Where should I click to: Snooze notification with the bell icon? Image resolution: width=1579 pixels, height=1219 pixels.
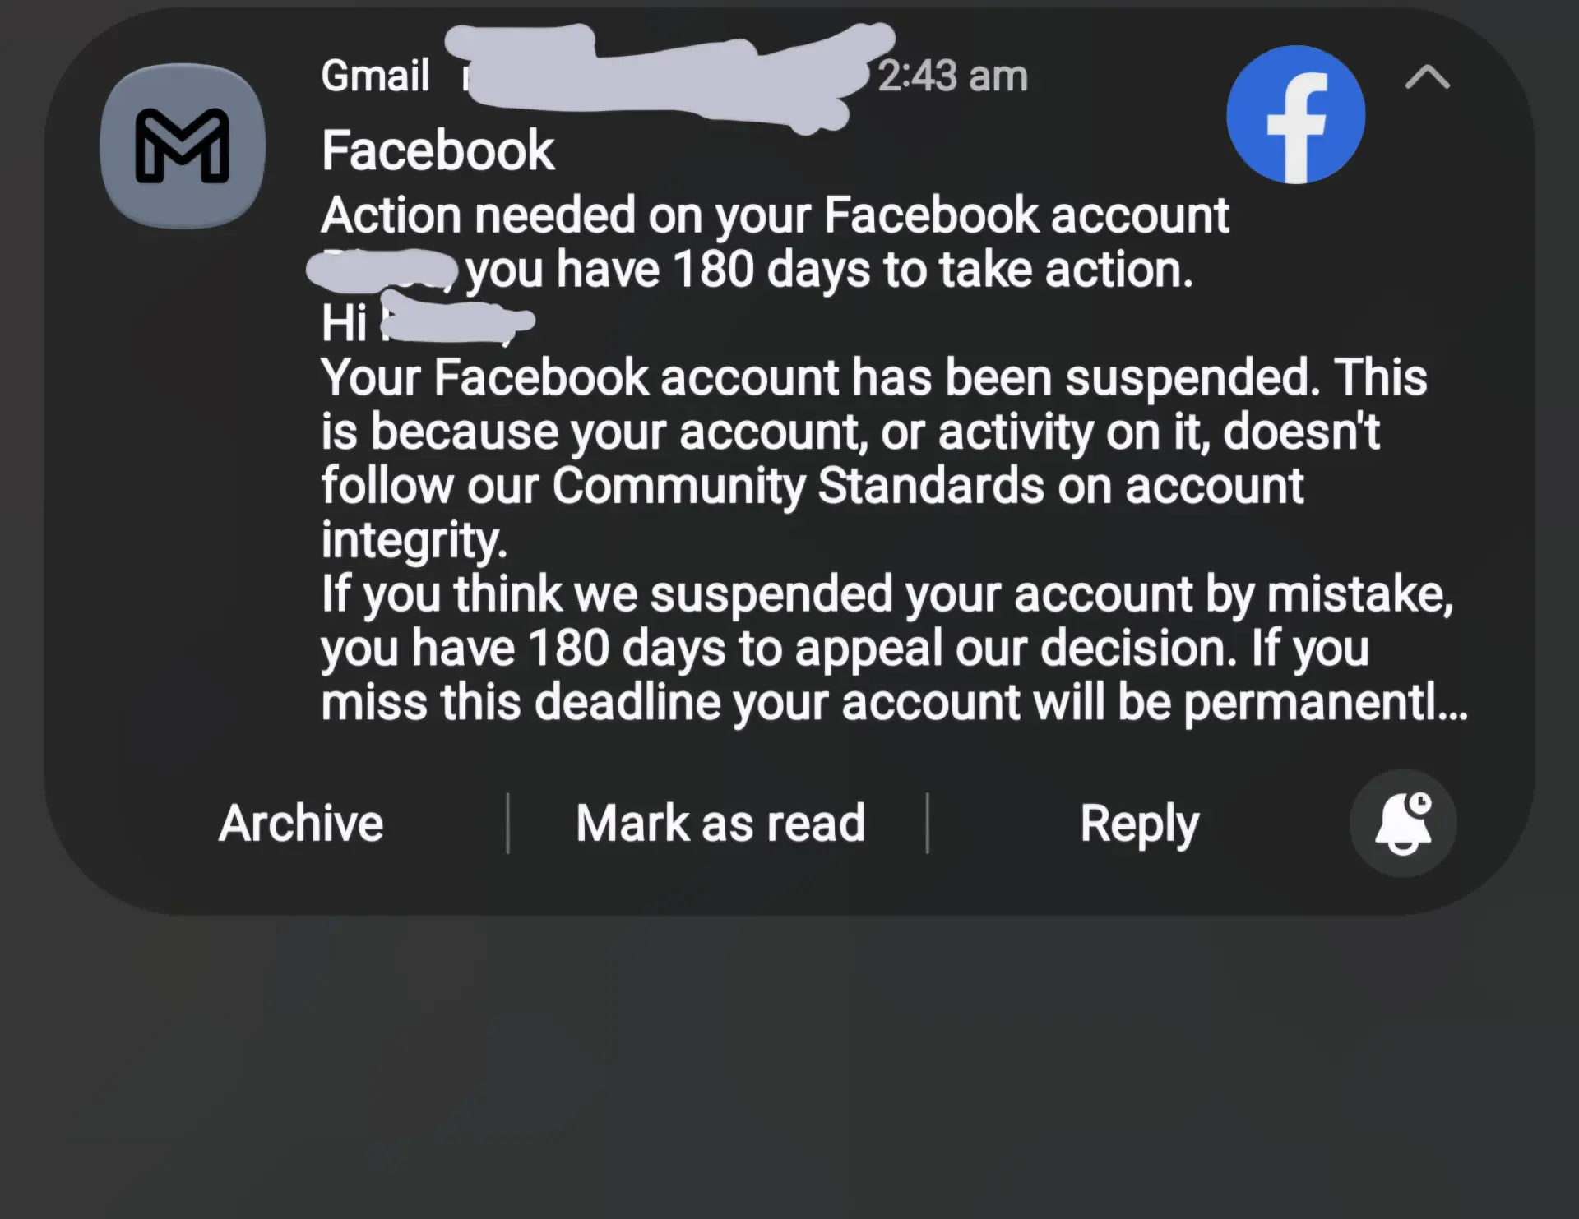click(x=1403, y=823)
